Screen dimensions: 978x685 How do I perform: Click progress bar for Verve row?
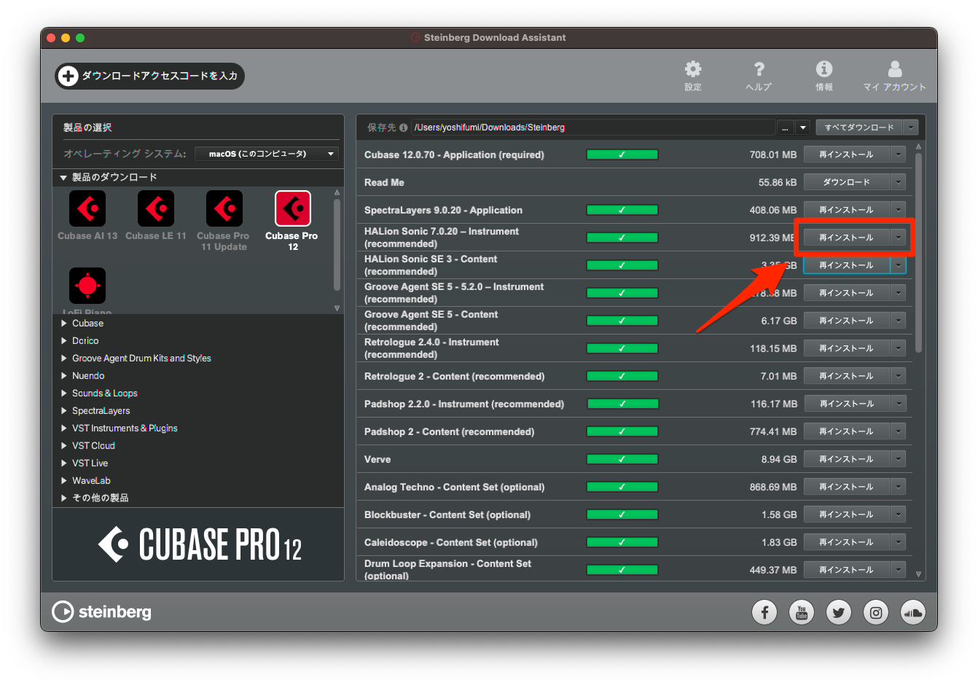point(622,459)
